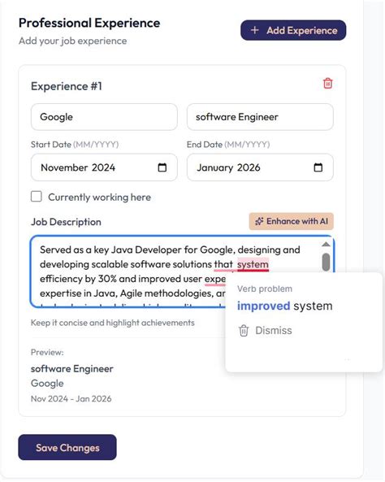Open End Date calendar picker icon
Screen dimensions: 385x482
coord(318,167)
